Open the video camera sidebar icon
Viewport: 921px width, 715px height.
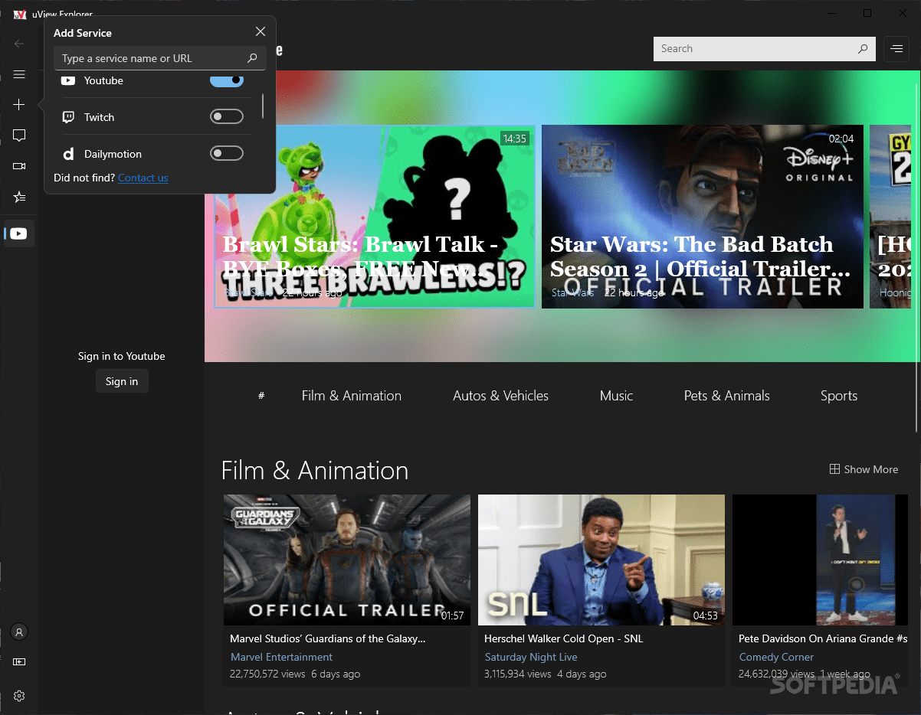[19, 166]
